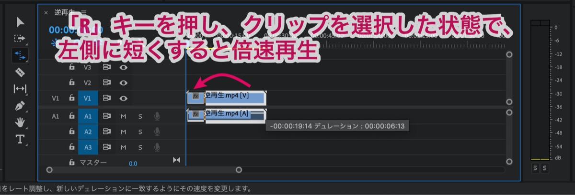Toggle A1 source patching indicator
Viewport: 575px width, 195px height.
coord(56,116)
